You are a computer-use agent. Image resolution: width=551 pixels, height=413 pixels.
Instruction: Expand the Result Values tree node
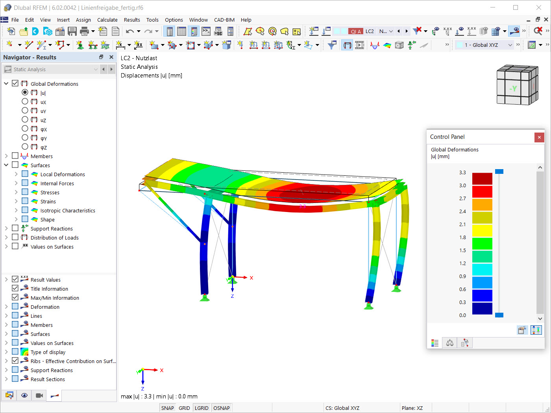pyautogui.click(x=6, y=280)
